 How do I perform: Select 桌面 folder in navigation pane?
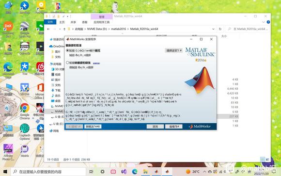(x=56, y=101)
